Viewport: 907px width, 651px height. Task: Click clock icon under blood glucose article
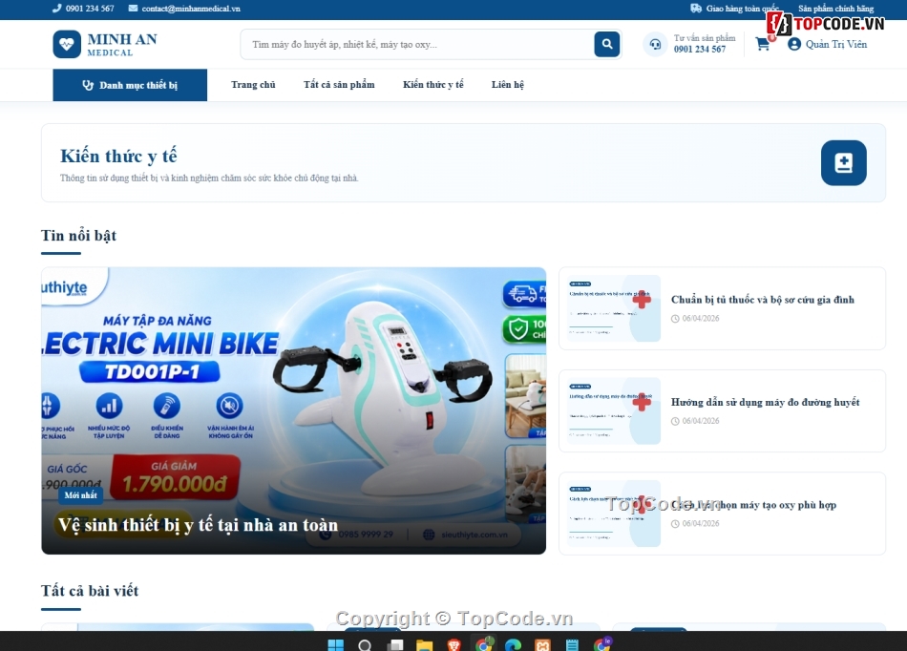[x=675, y=421]
